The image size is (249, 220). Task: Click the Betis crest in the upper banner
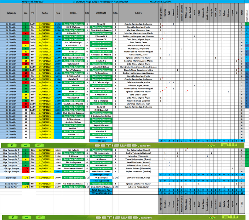click(211, 145)
